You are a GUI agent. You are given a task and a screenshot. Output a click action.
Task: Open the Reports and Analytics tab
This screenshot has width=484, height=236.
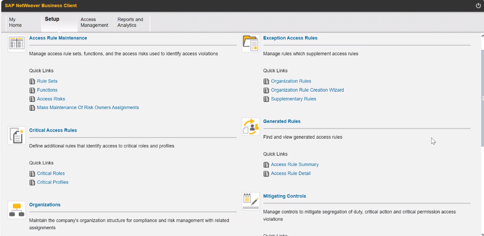pos(130,23)
